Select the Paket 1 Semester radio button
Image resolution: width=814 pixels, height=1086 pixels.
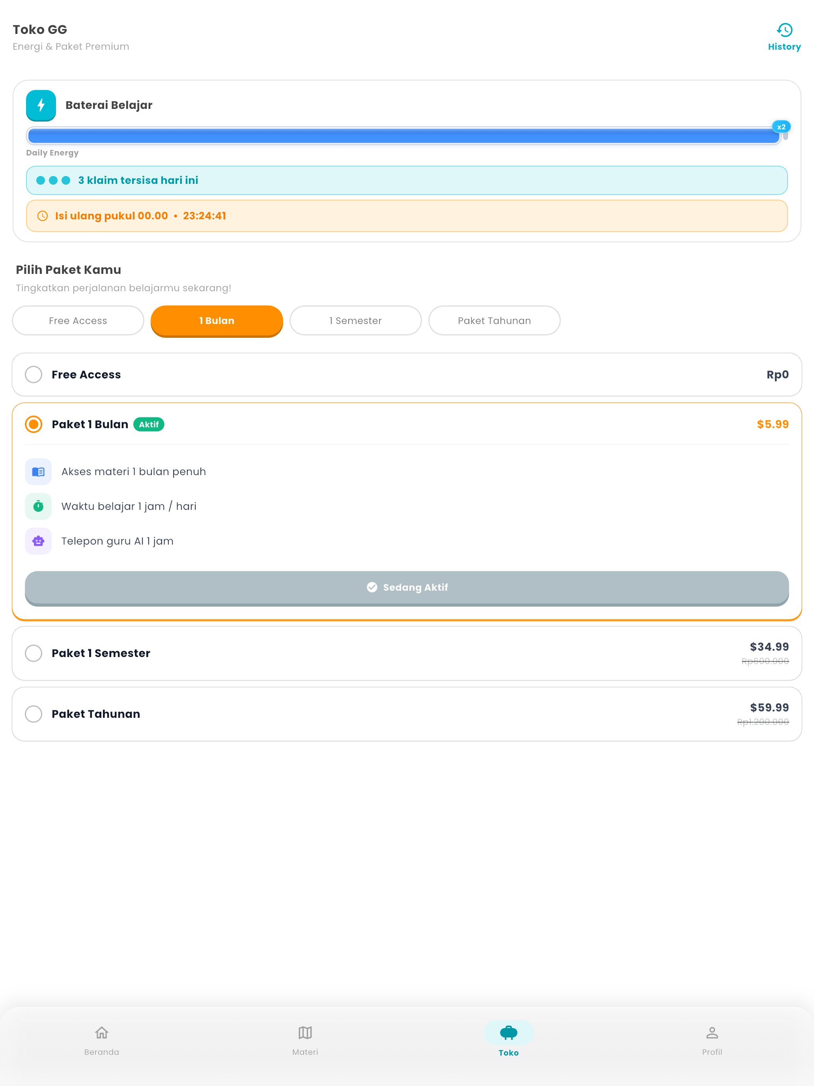pos(34,653)
